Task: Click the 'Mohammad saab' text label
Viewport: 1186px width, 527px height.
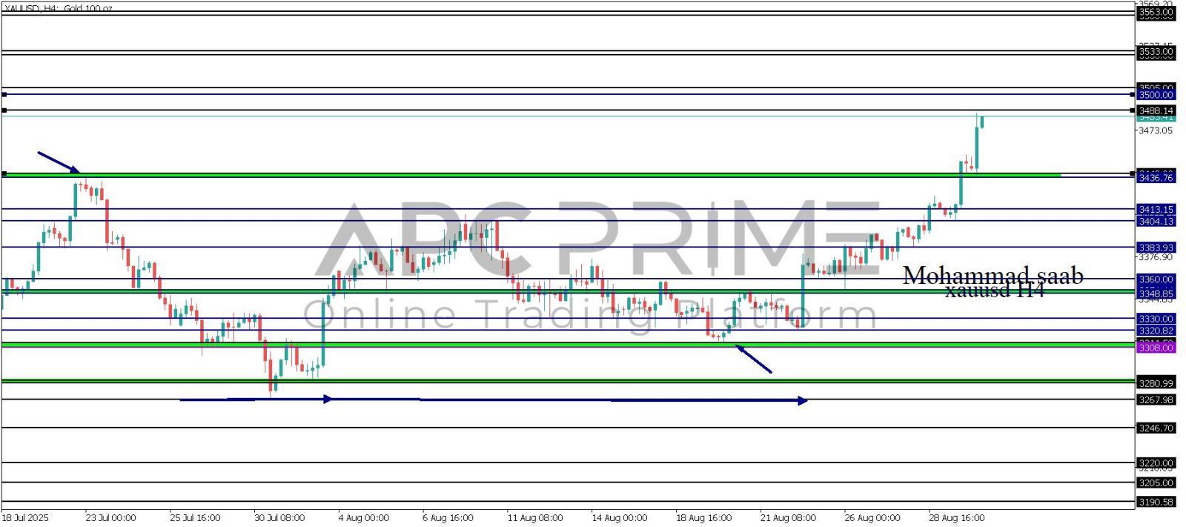Action: (993, 276)
